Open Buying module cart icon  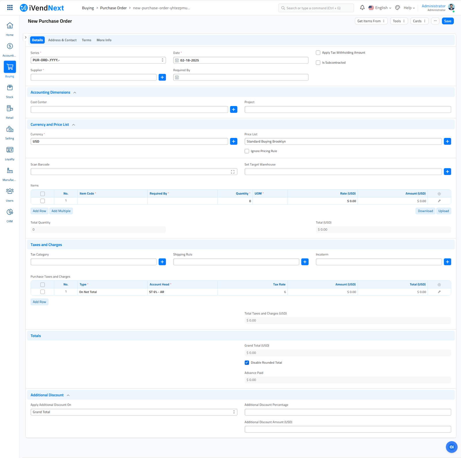(10, 67)
